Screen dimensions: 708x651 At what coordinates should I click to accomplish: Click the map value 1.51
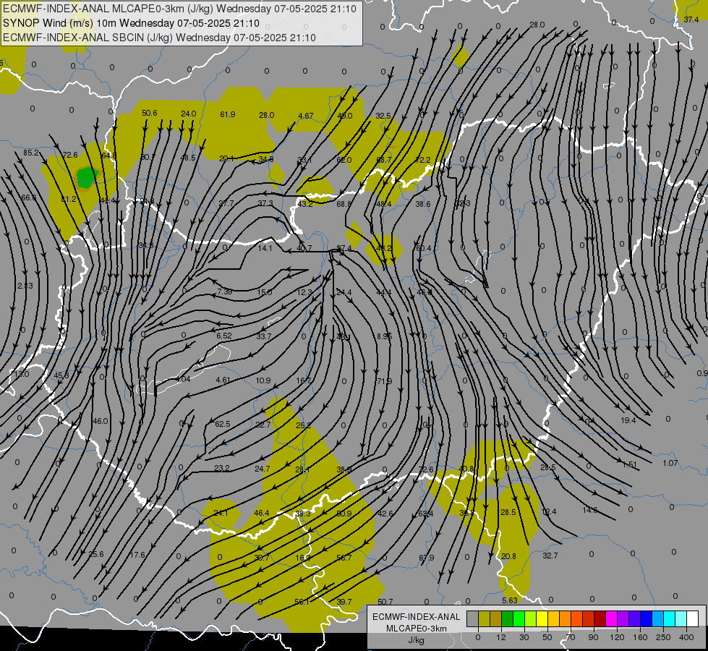629,464
